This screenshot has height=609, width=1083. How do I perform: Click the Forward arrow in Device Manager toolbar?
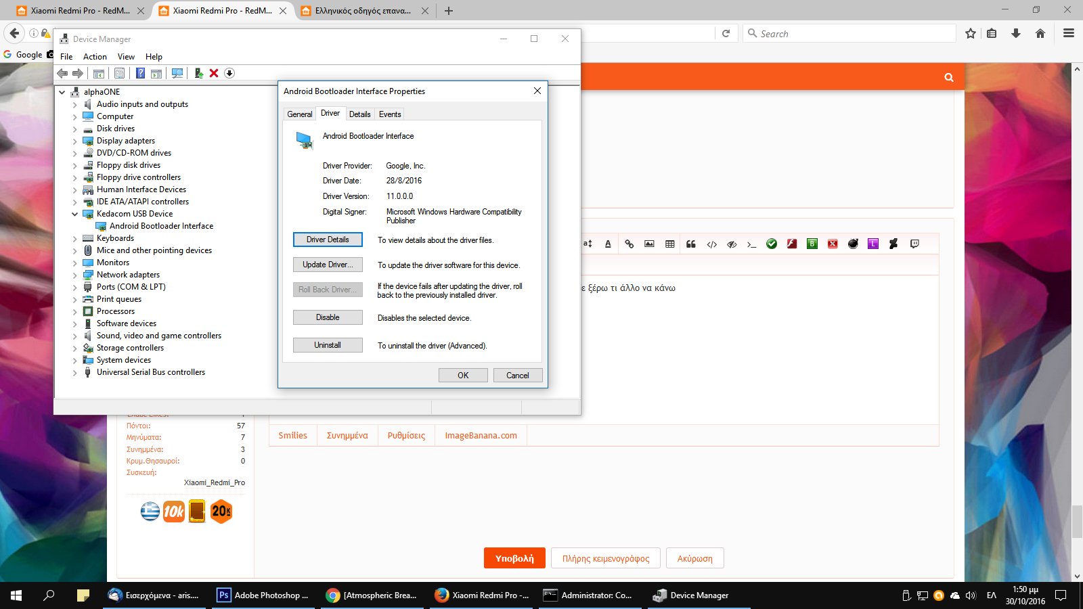pos(78,73)
